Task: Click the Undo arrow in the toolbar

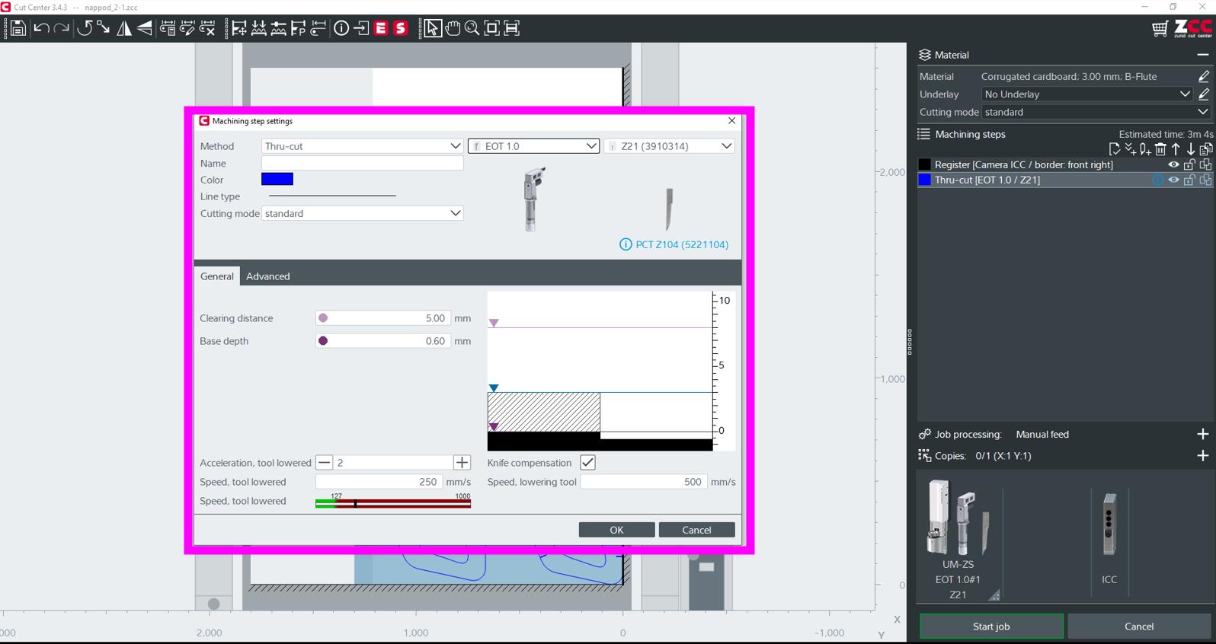Action: point(41,28)
